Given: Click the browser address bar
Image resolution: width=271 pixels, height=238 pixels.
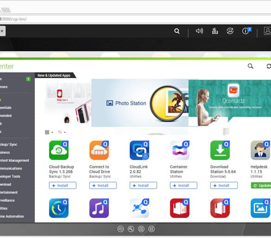Looking at the screenshot, I should tap(135, 19).
